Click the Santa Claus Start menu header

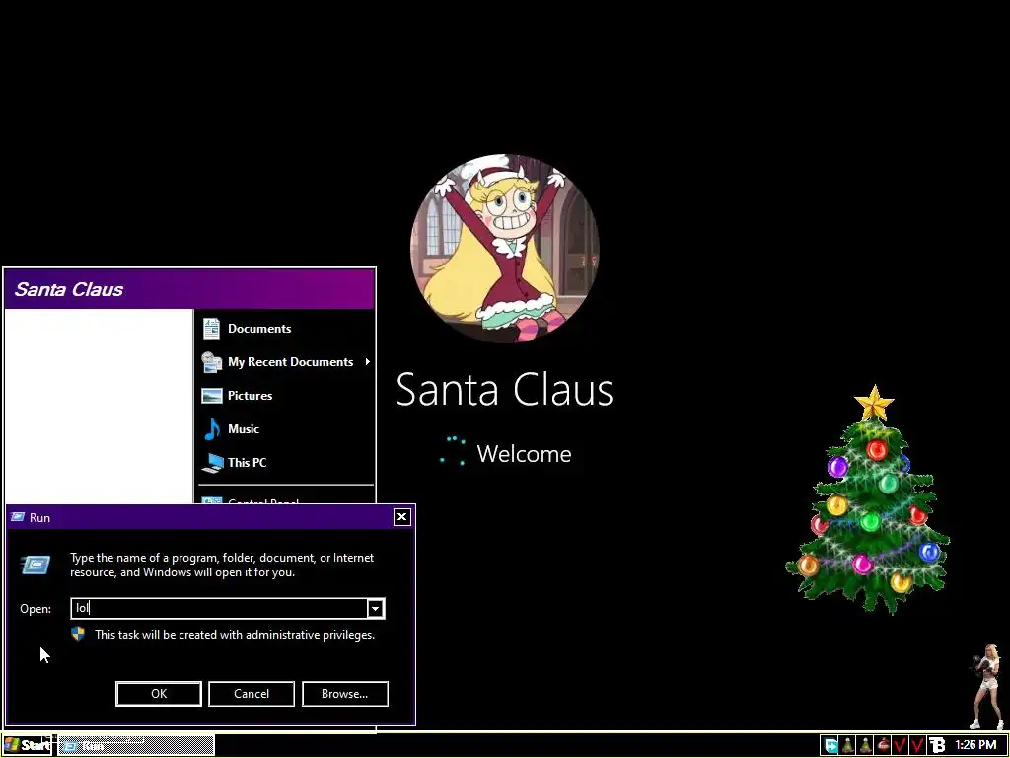pyautogui.click(x=188, y=289)
